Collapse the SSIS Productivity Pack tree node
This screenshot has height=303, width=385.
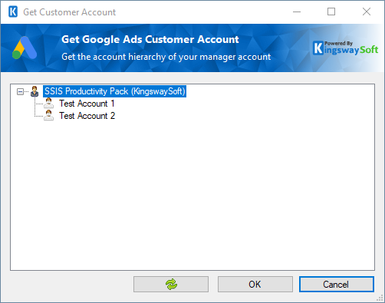click(x=20, y=91)
